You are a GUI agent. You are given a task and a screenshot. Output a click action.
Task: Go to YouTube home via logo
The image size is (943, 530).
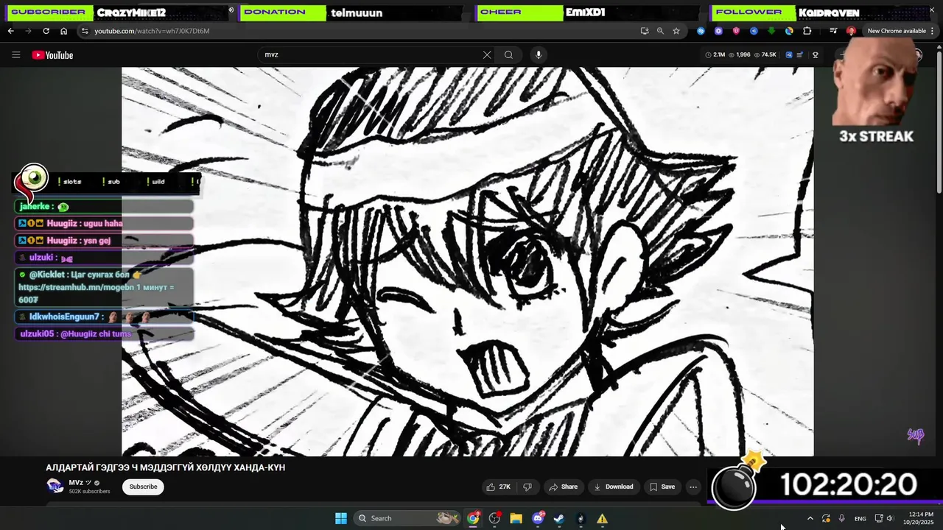[x=52, y=55]
